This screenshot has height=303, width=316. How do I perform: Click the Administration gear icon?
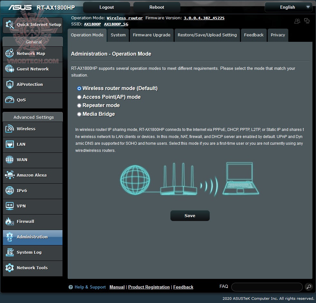click(x=9, y=237)
